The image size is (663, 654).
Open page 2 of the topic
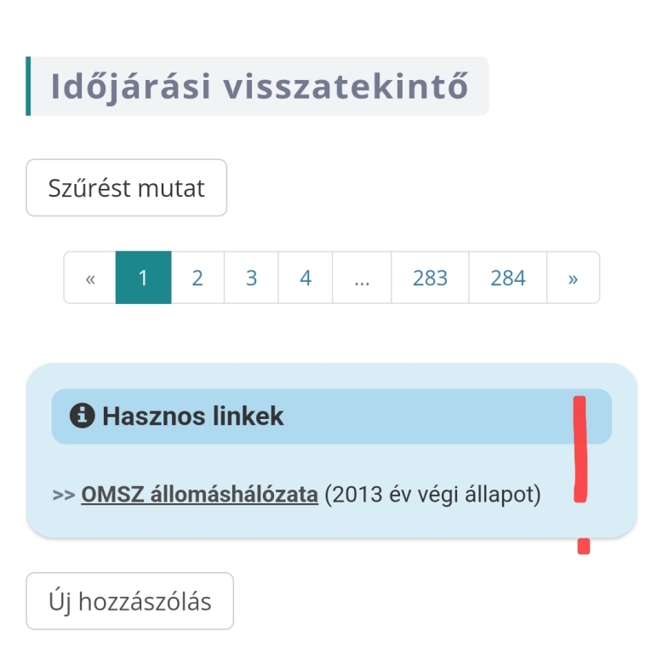(x=197, y=278)
